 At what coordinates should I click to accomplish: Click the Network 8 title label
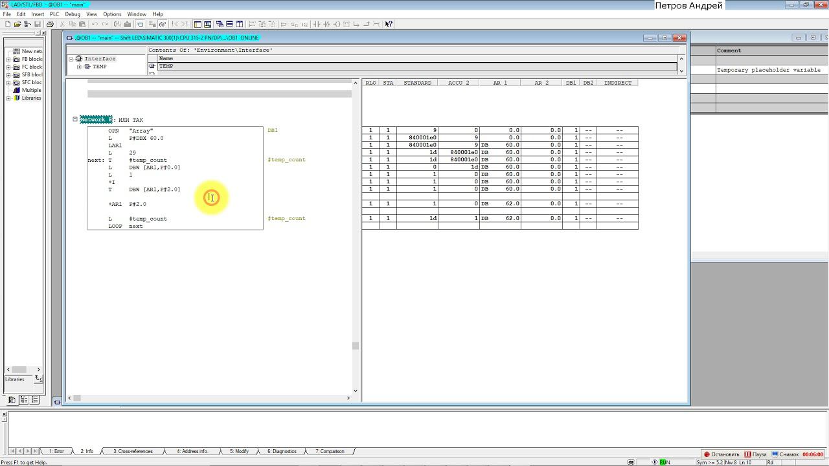[97, 120]
